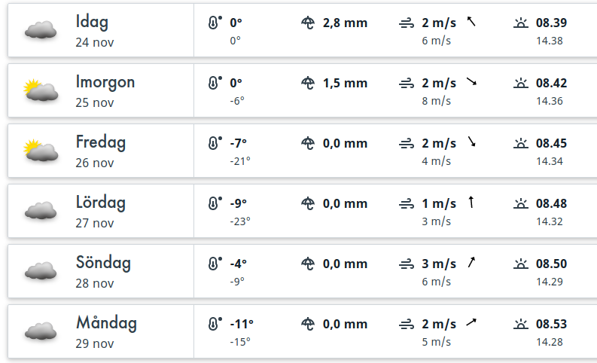Click the partly sunny icon for Fredag
Image resolution: width=597 pixels, height=363 pixels.
click(x=41, y=151)
